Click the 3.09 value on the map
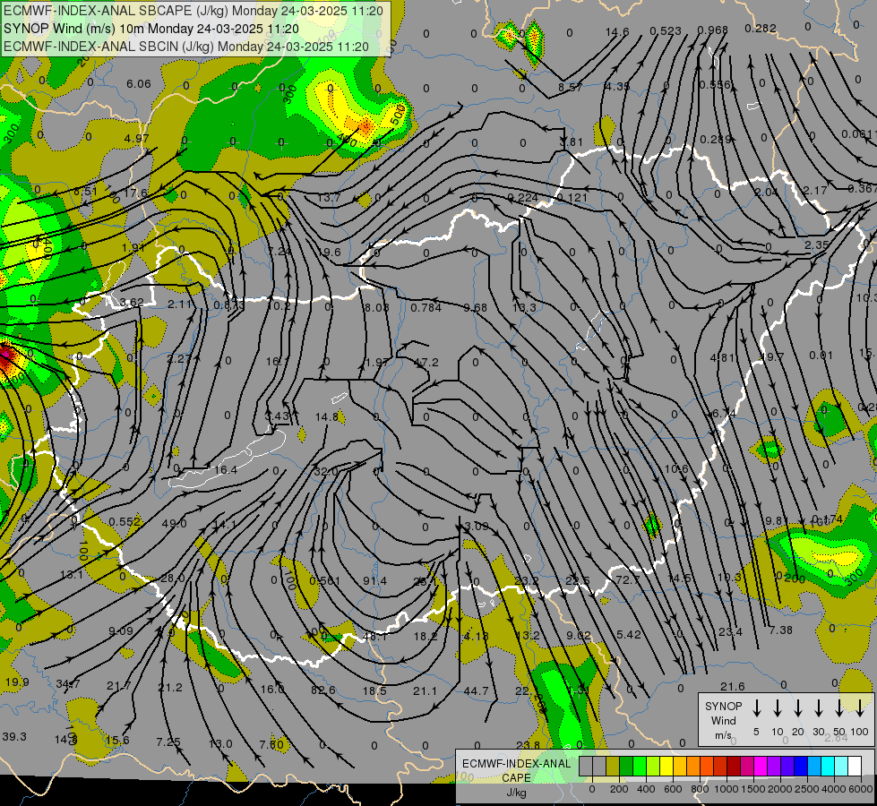This screenshot has height=806, width=877. click(x=477, y=526)
